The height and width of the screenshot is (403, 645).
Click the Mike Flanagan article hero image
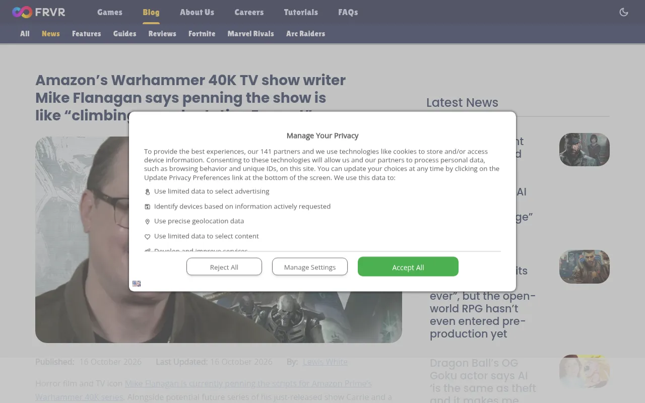[219, 240]
